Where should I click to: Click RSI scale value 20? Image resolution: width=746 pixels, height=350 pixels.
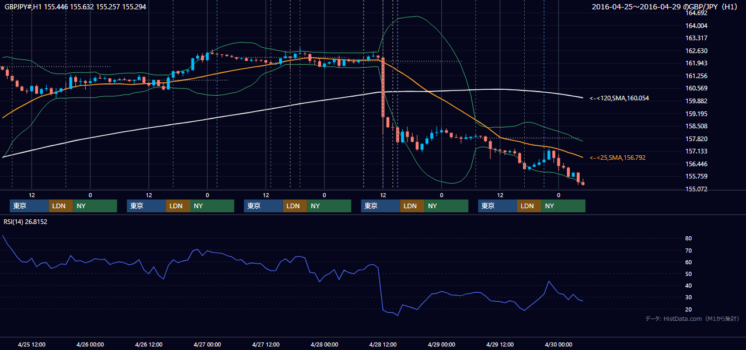pos(689,309)
